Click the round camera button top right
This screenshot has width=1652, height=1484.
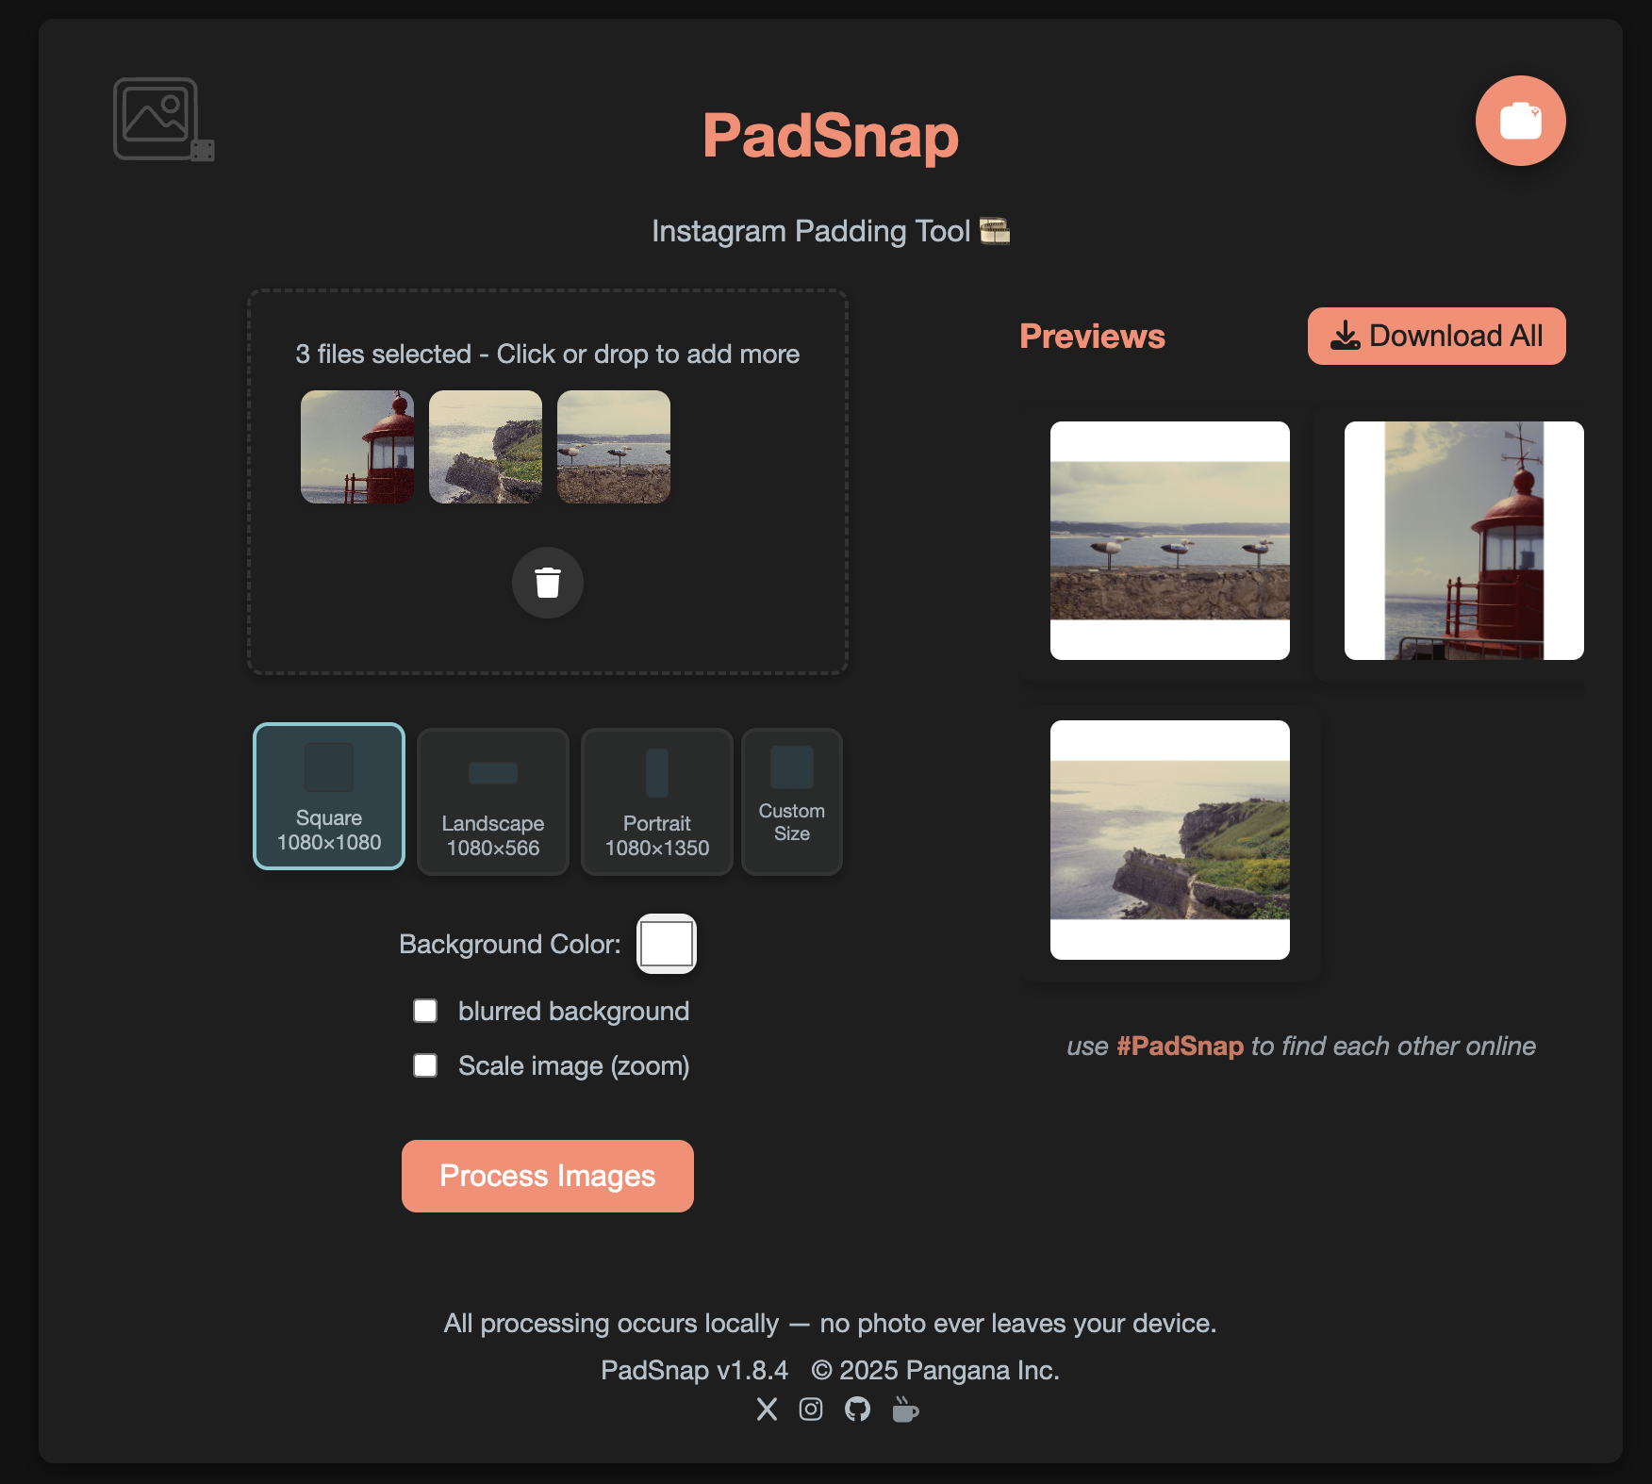coord(1520,121)
